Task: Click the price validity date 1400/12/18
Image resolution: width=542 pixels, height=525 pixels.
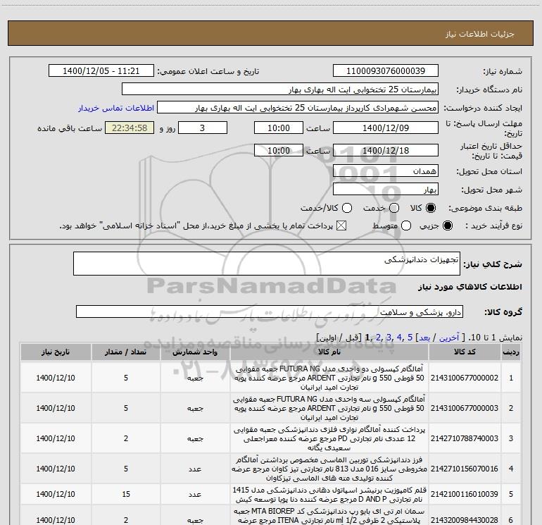Action: 386,151
